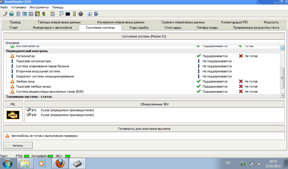This screenshot has width=288, height=169.
Task: Open Firefox from the Windows taskbar
Action: point(60,163)
